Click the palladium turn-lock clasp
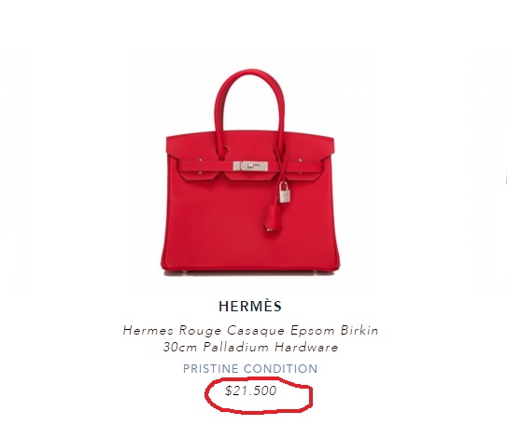Image resolution: width=507 pixels, height=425 pixels. pyautogui.click(x=250, y=166)
